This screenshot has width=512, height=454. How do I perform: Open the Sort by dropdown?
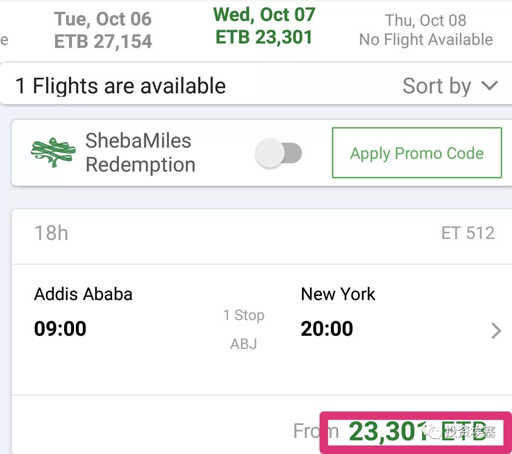(449, 86)
